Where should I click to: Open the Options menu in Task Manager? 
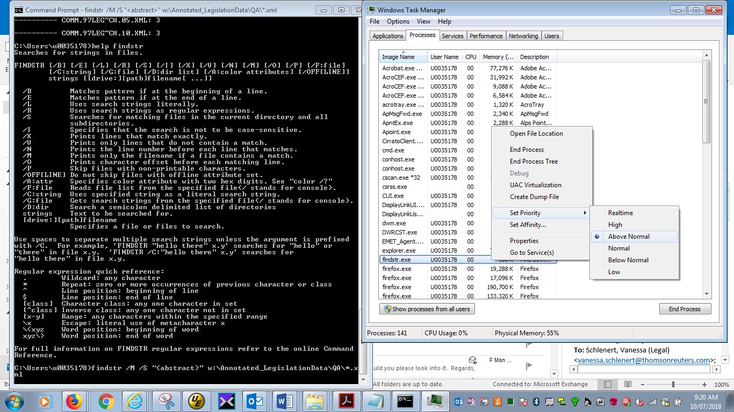coord(398,21)
